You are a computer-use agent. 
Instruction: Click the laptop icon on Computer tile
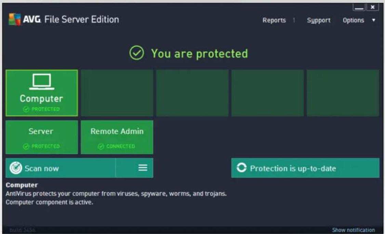pyautogui.click(x=42, y=82)
